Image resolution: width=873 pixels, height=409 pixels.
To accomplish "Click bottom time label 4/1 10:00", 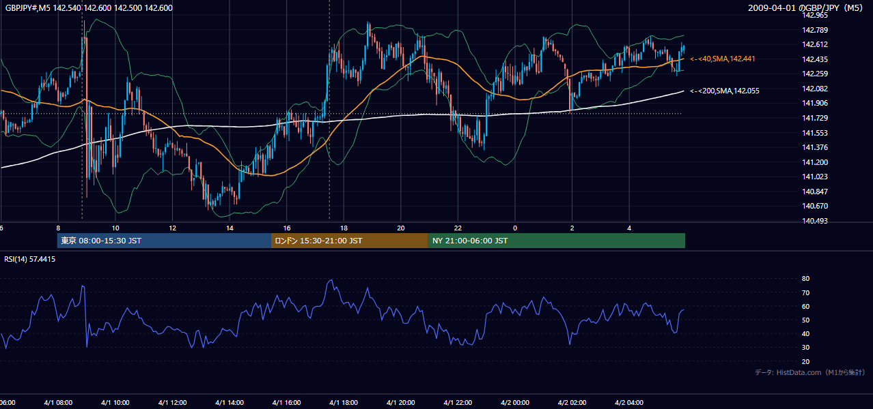I will tap(115, 403).
